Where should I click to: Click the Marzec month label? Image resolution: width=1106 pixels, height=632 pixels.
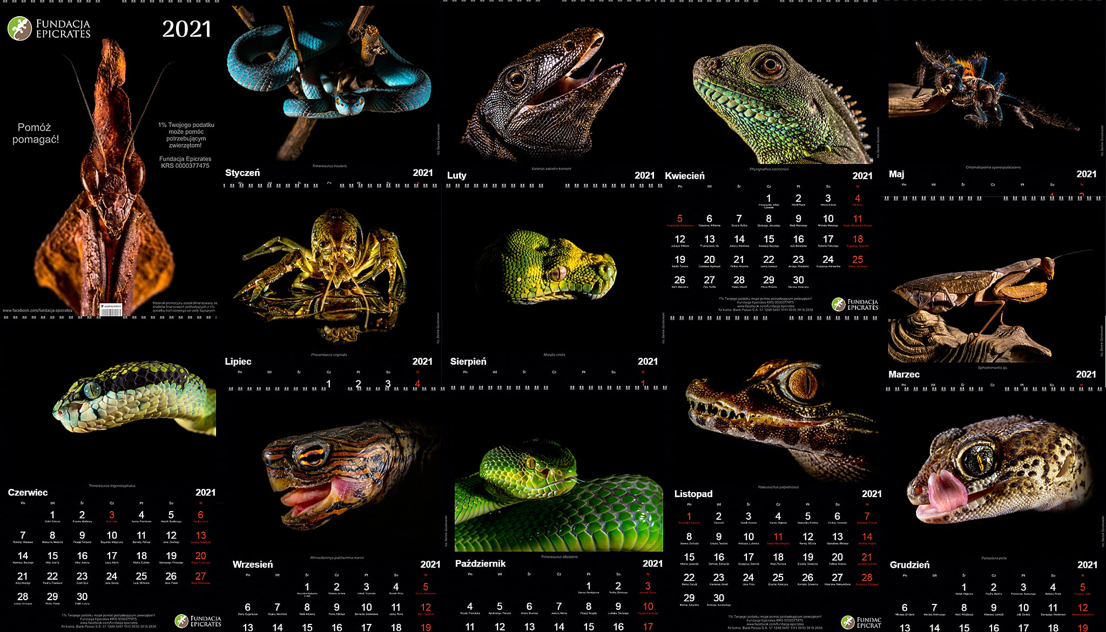pos(904,375)
